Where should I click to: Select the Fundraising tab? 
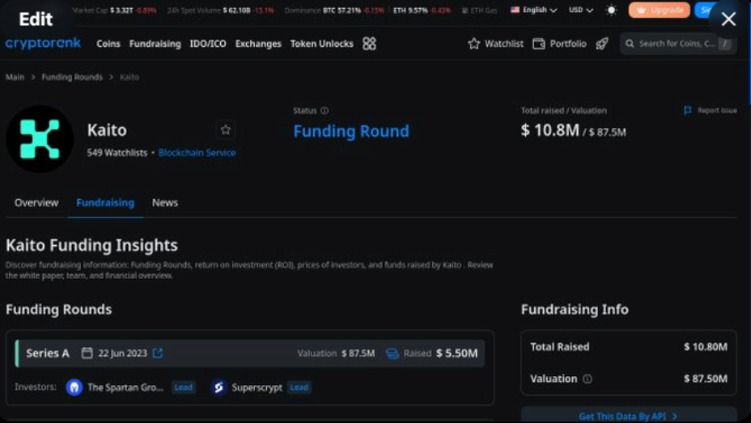(105, 203)
